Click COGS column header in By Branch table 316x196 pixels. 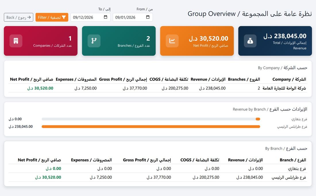point(200,160)
